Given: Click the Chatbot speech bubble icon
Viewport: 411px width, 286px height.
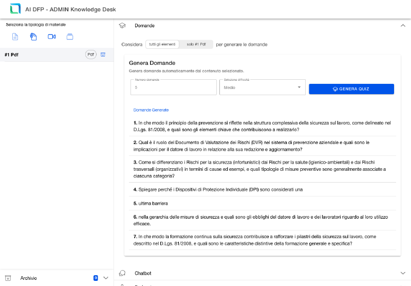Looking at the screenshot, I should [122, 273].
